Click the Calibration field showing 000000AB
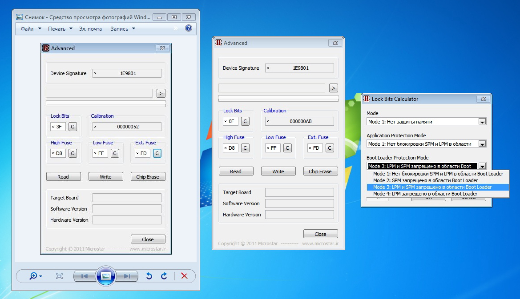The width and height of the screenshot is (520, 299). pyautogui.click(x=299, y=121)
